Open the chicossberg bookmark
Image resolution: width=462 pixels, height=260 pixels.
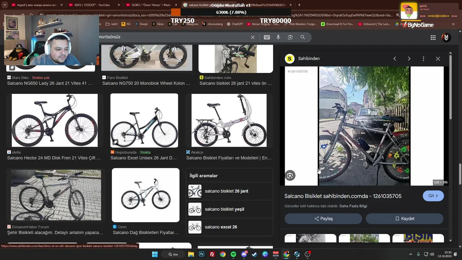213,24
